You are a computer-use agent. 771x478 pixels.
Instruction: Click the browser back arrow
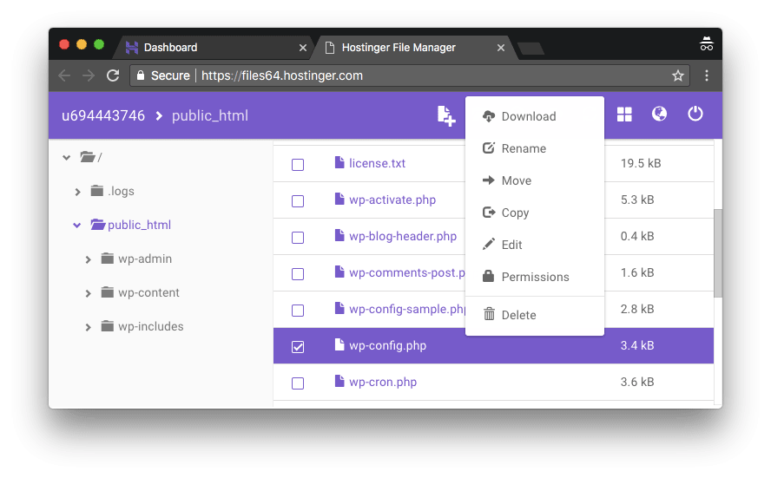(64, 75)
